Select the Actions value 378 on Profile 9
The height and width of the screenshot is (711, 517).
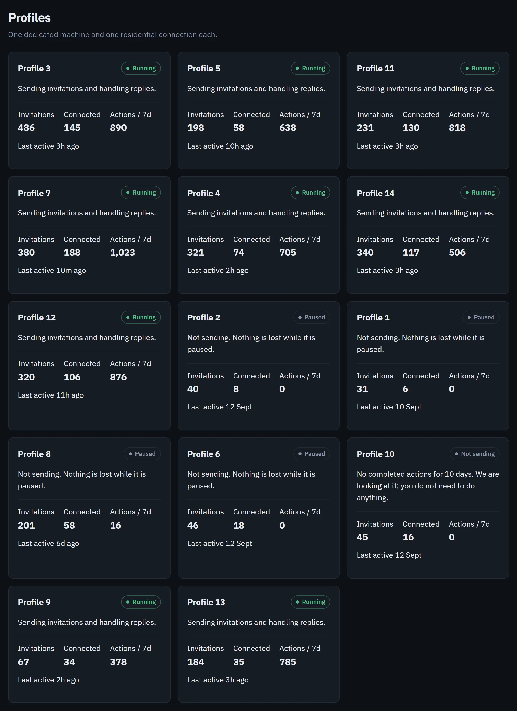pos(118,662)
